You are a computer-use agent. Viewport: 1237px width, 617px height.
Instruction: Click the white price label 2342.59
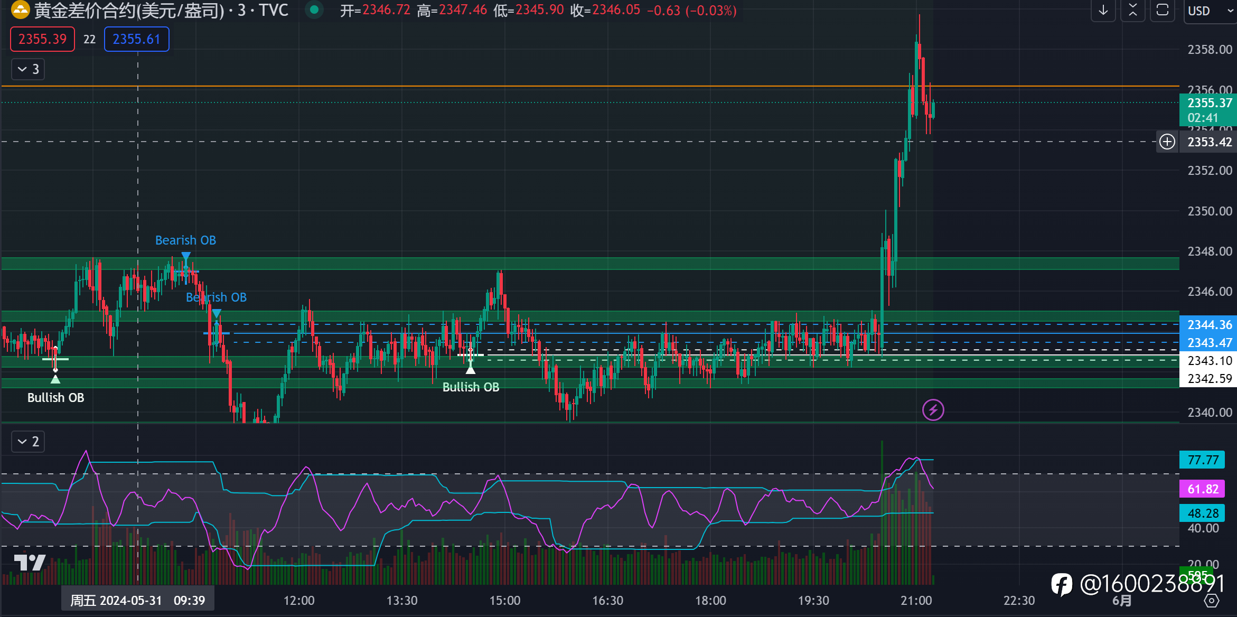coord(1208,379)
